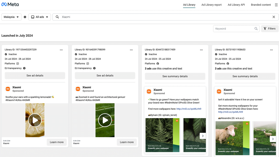279x157 pixels.
Task: Click the Filters button
Action: [270, 28]
